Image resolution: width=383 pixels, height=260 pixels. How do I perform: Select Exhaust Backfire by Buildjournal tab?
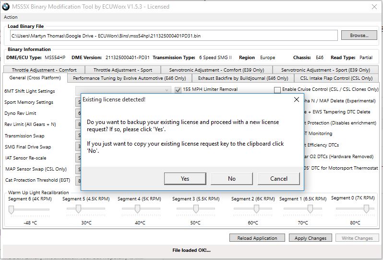(243, 78)
